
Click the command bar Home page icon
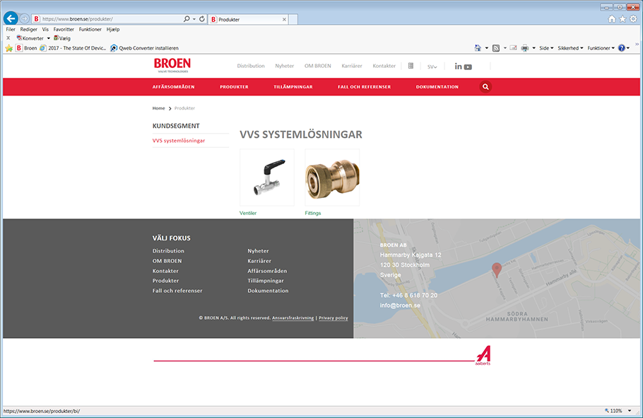478,48
